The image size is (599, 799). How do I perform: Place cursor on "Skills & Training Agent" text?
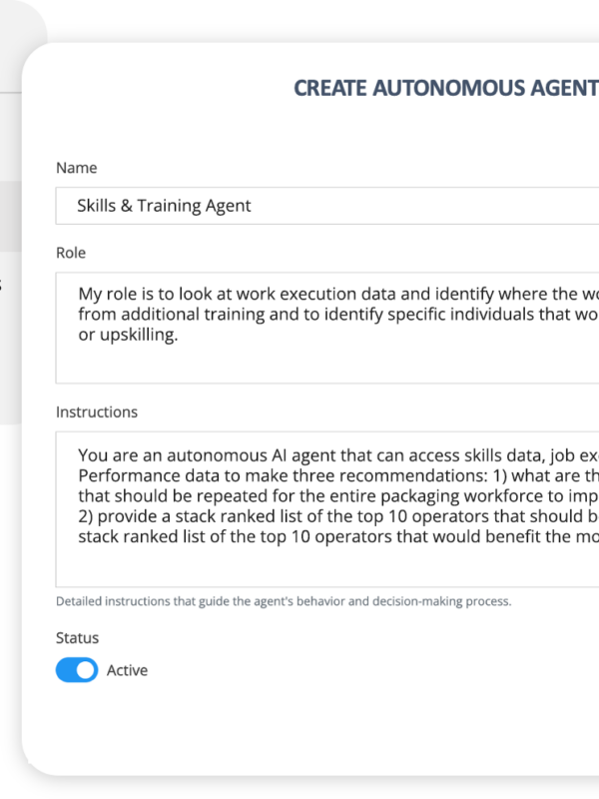tap(164, 206)
